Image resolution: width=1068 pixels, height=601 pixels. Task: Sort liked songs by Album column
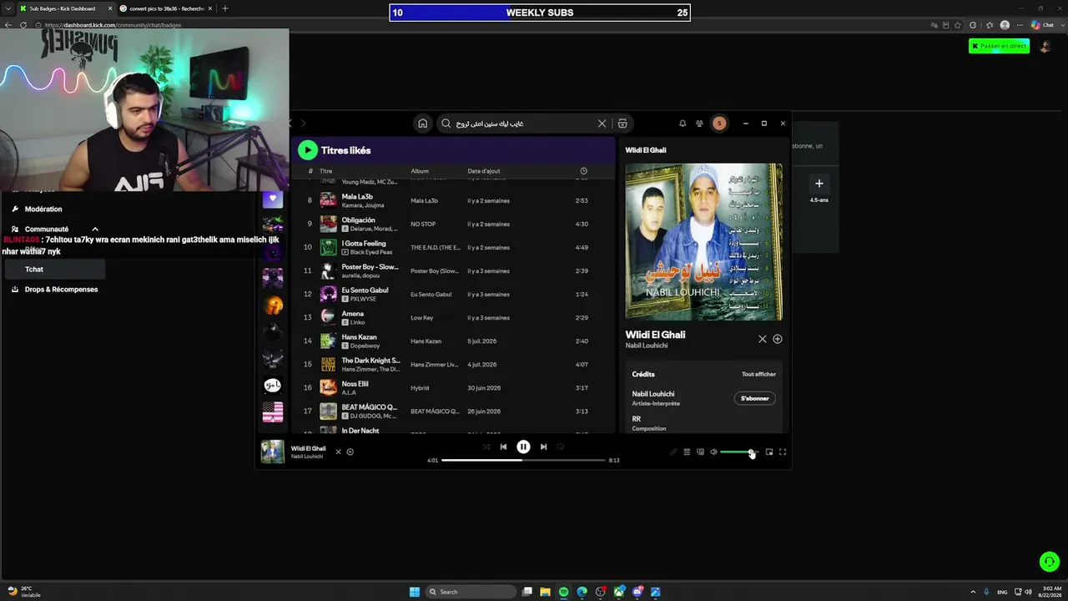pyautogui.click(x=420, y=171)
